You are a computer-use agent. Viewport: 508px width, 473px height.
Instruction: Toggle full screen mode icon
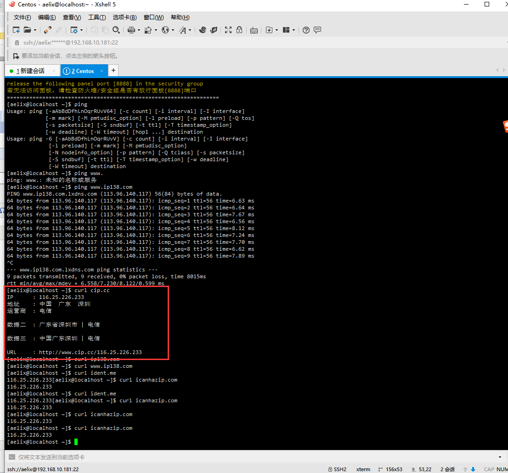point(228,30)
